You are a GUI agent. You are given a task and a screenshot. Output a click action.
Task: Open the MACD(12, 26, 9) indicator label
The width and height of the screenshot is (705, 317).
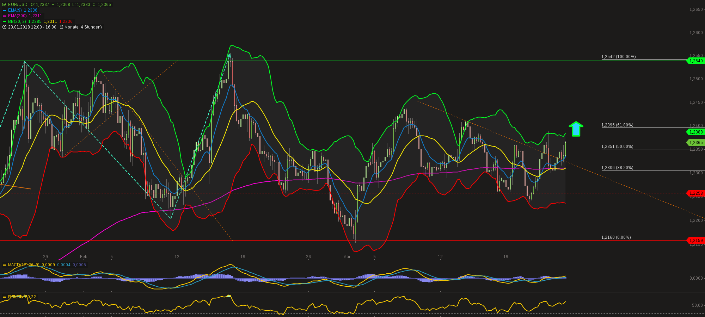click(24, 265)
